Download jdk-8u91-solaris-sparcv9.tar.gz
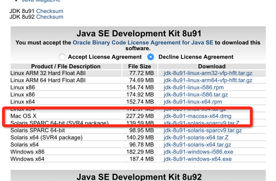Screen dimensions: 276x181 coord(203,130)
